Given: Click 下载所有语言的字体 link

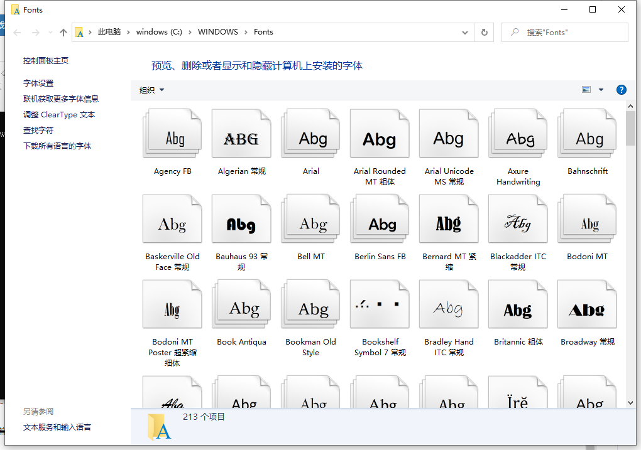Looking at the screenshot, I should click(57, 146).
